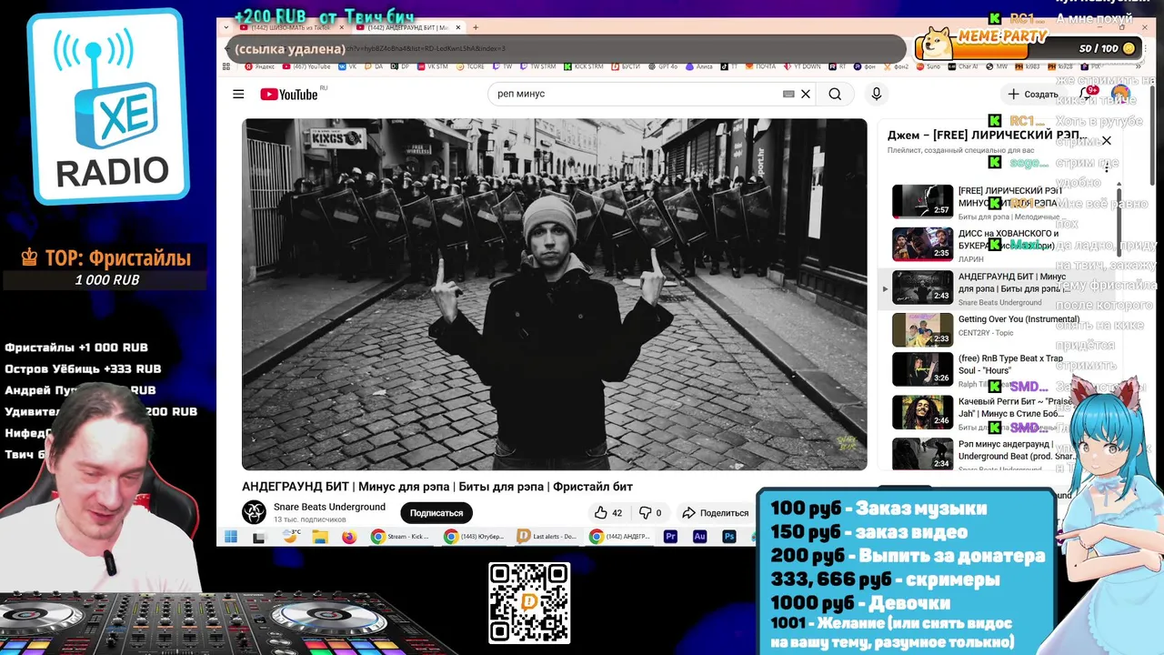Open Task View on the taskbar
The width and height of the screenshot is (1164, 655).
pyautogui.click(x=259, y=538)
